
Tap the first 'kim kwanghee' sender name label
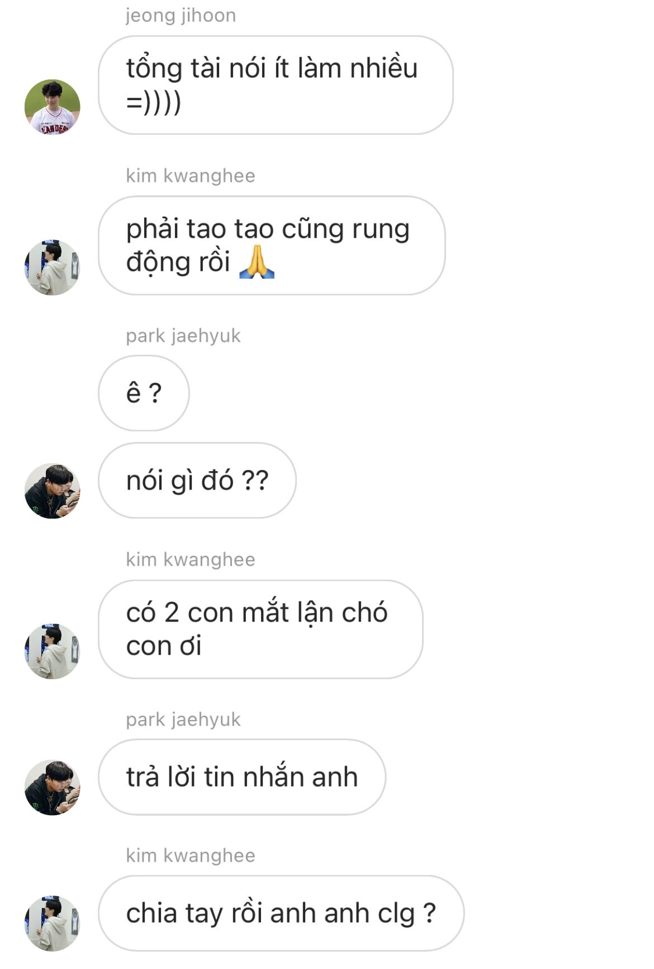tap(191, 176)
